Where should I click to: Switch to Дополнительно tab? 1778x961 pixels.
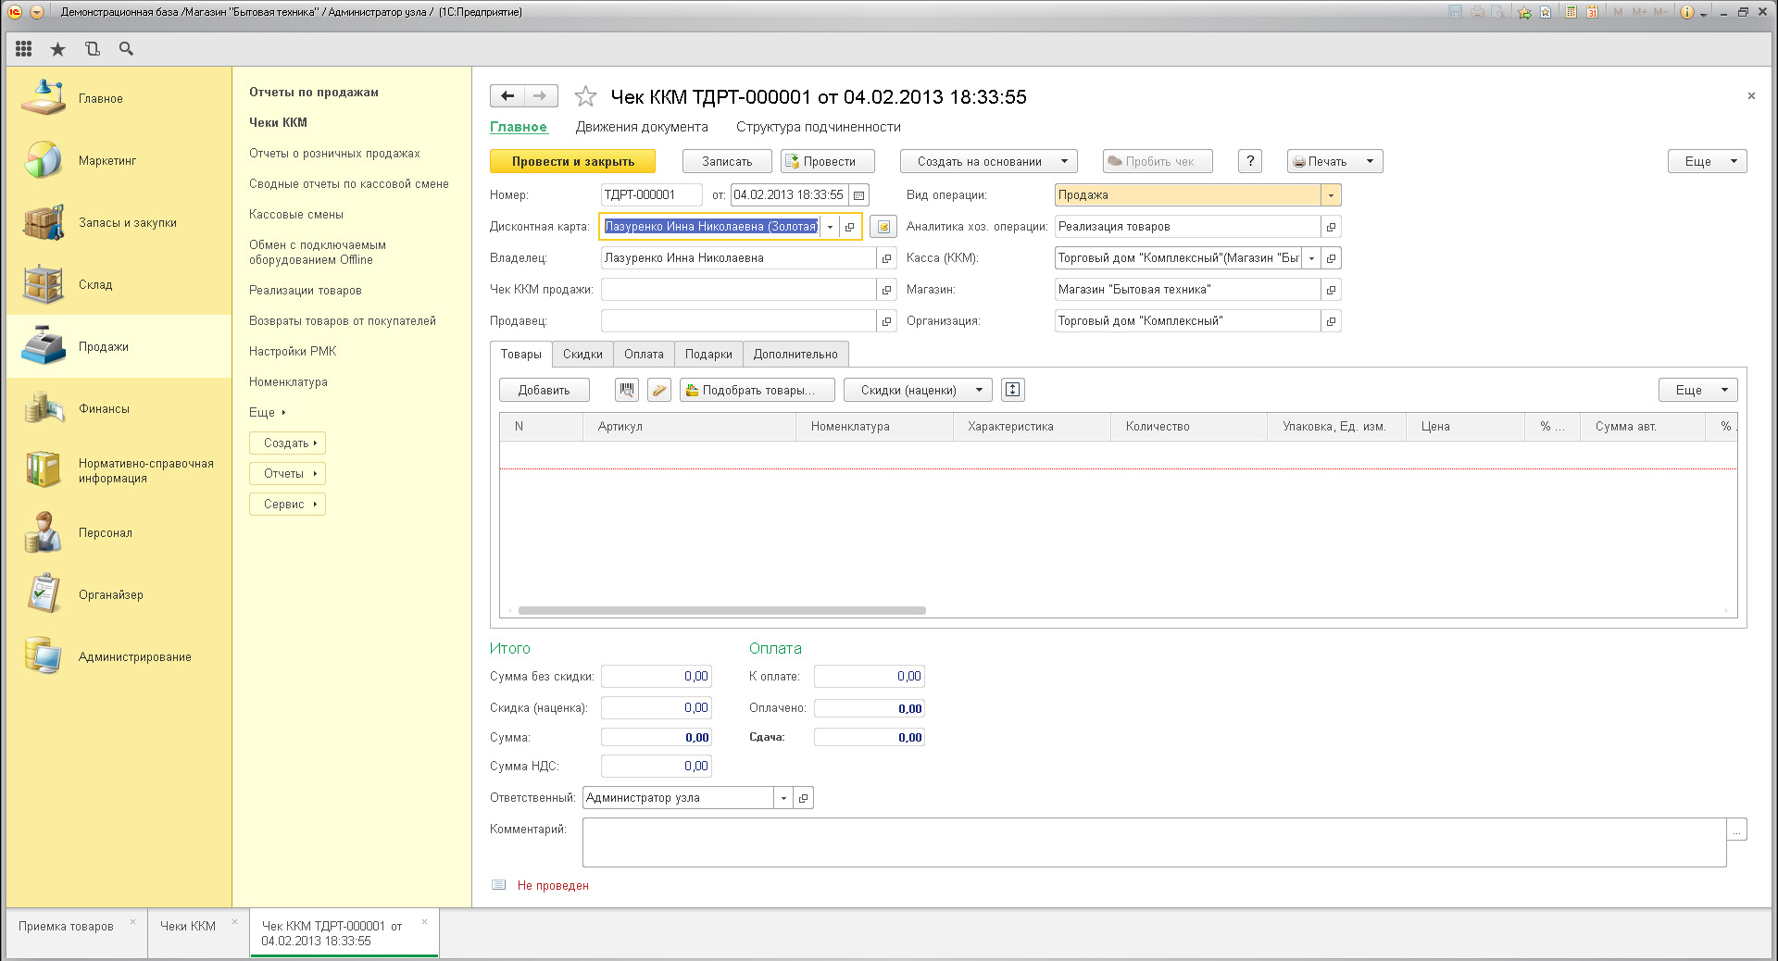coord(795,354)
